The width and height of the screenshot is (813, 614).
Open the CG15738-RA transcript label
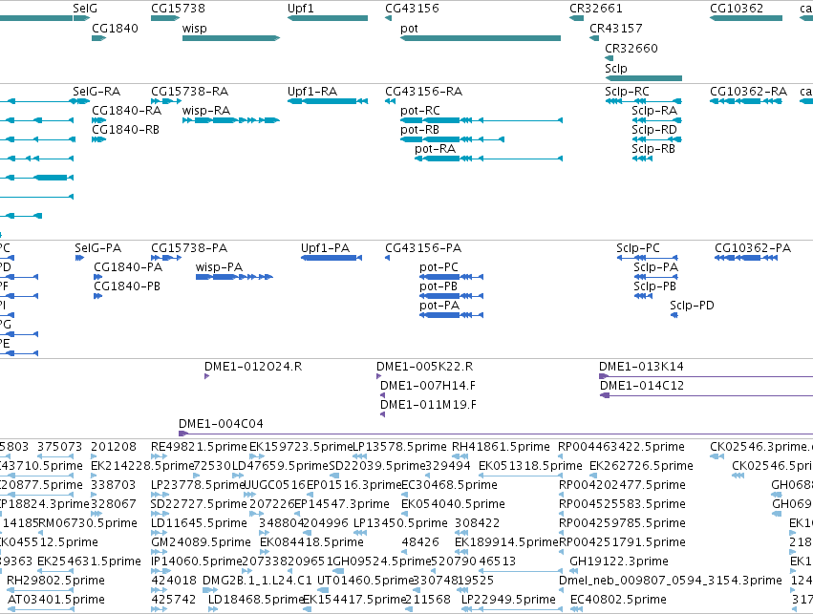[x=190, y=92]
